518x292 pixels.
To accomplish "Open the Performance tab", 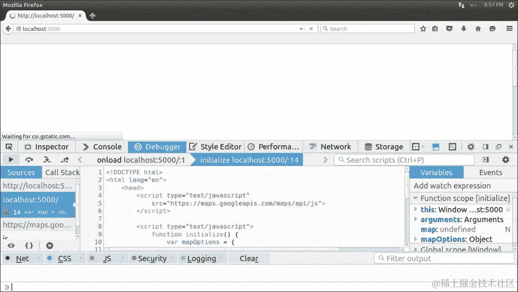I will [x=273, y=147].
